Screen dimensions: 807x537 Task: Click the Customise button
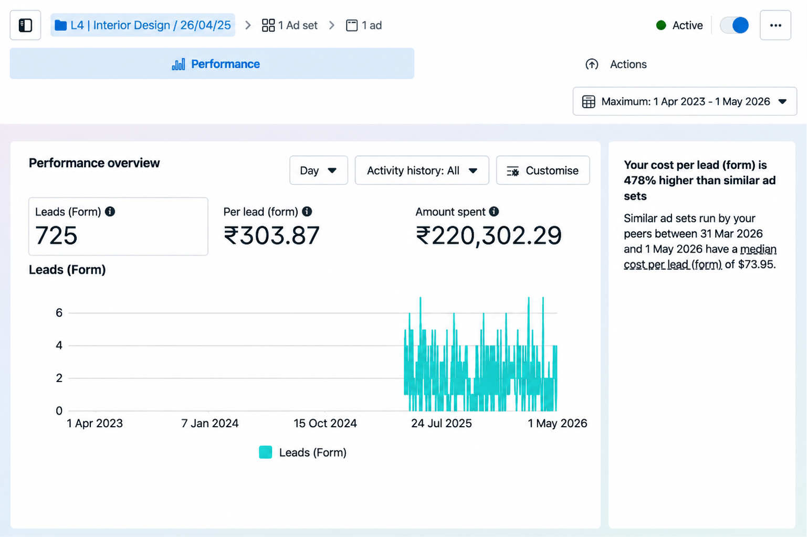point(543,171)
